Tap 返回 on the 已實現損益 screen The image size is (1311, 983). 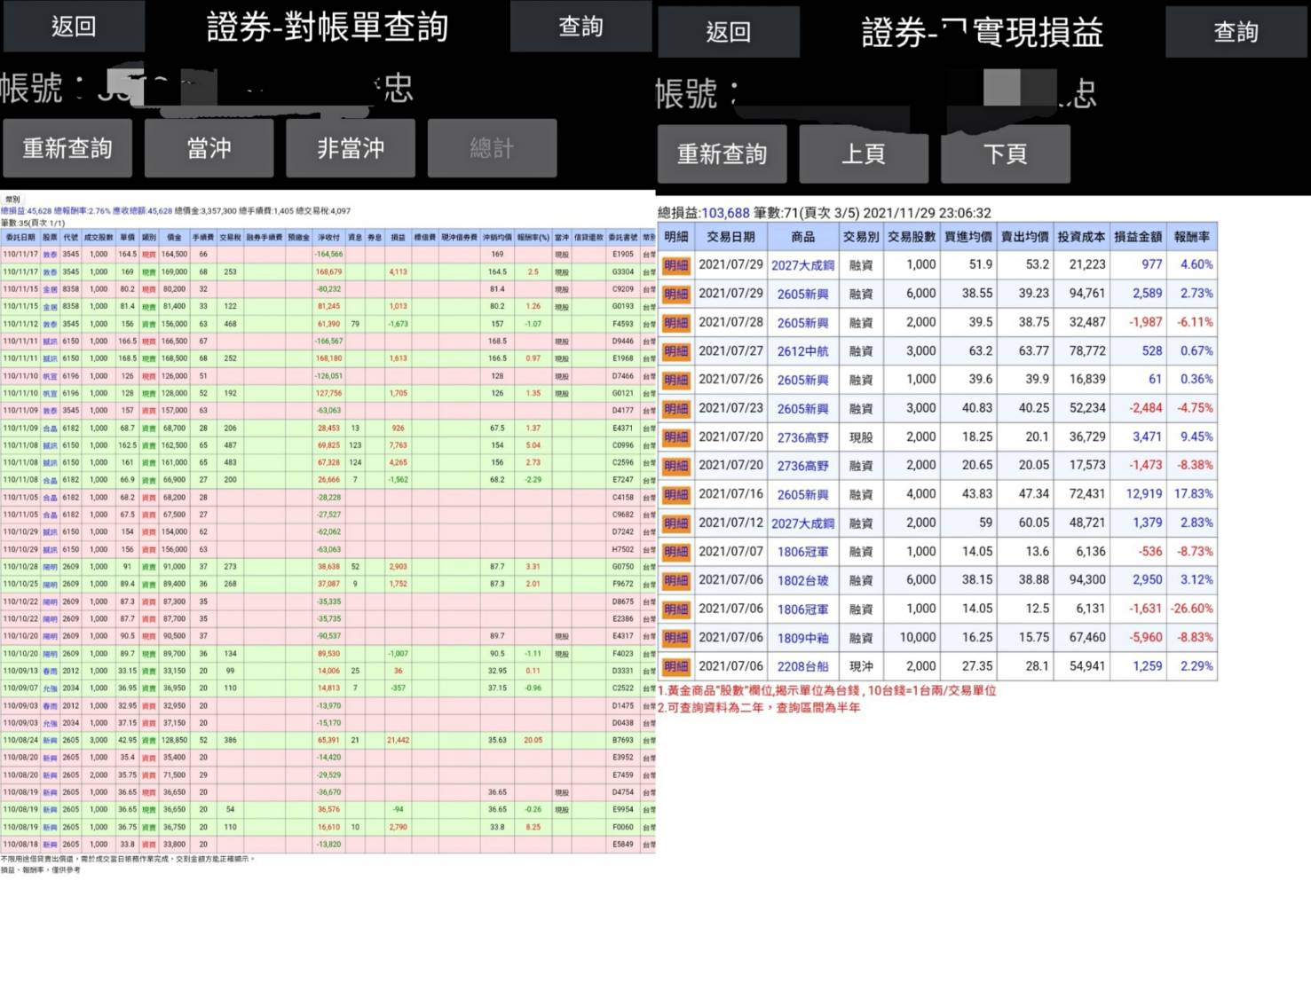[729, 32]
